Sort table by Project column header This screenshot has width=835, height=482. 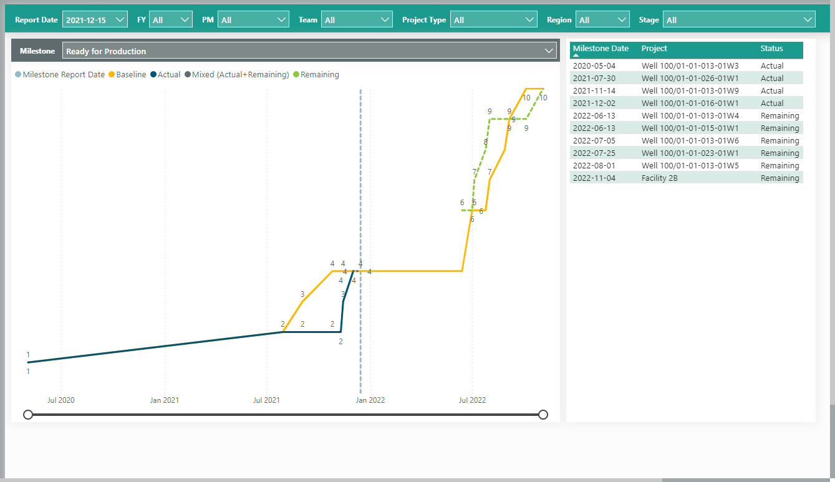click(x=654, y=49)
